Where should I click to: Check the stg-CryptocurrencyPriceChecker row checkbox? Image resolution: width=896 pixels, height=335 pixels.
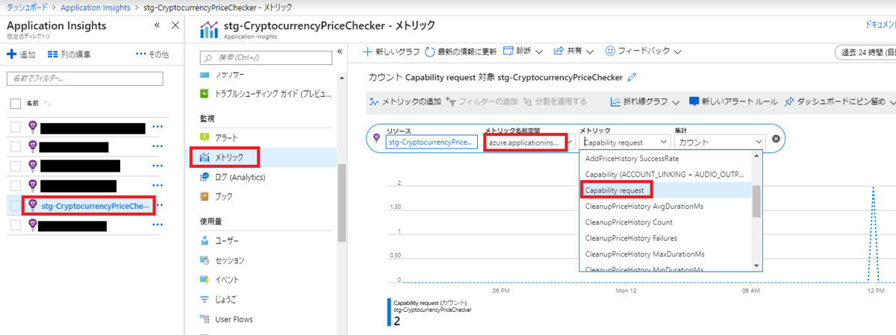(x=16, y=205)
